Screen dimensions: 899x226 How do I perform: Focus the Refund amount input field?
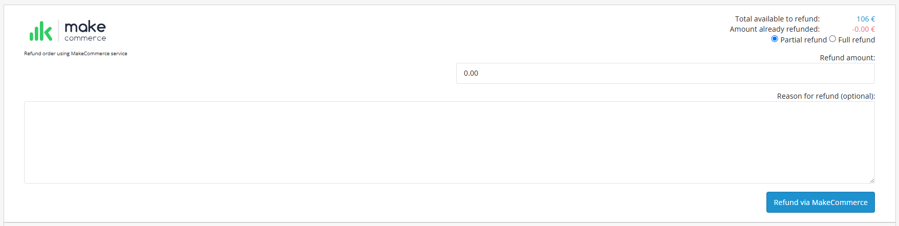click(x=665, y=73)
